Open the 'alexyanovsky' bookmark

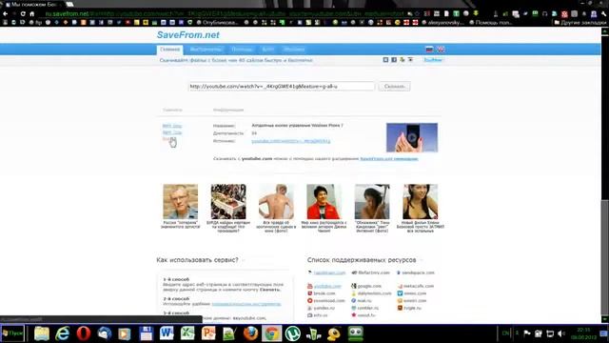click(x=443, y=23)
